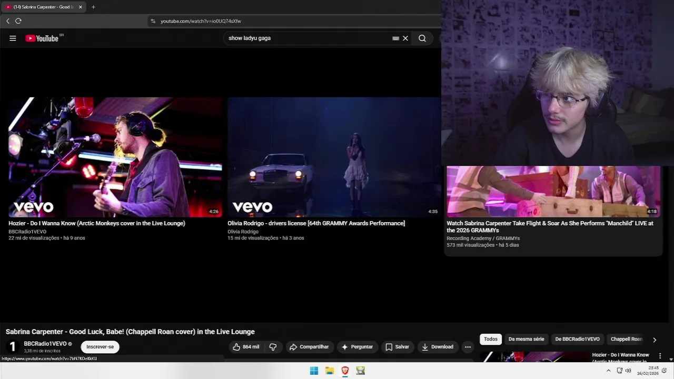Open volume control in system tray
Screen dimensions: 674x379
click(x=628, y=371)
